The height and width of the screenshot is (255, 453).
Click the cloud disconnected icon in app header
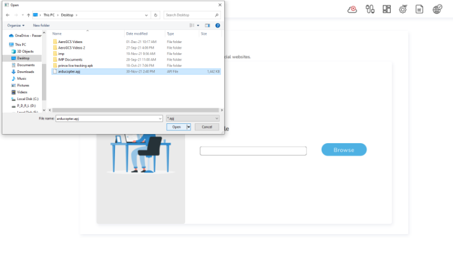[352, 10]
